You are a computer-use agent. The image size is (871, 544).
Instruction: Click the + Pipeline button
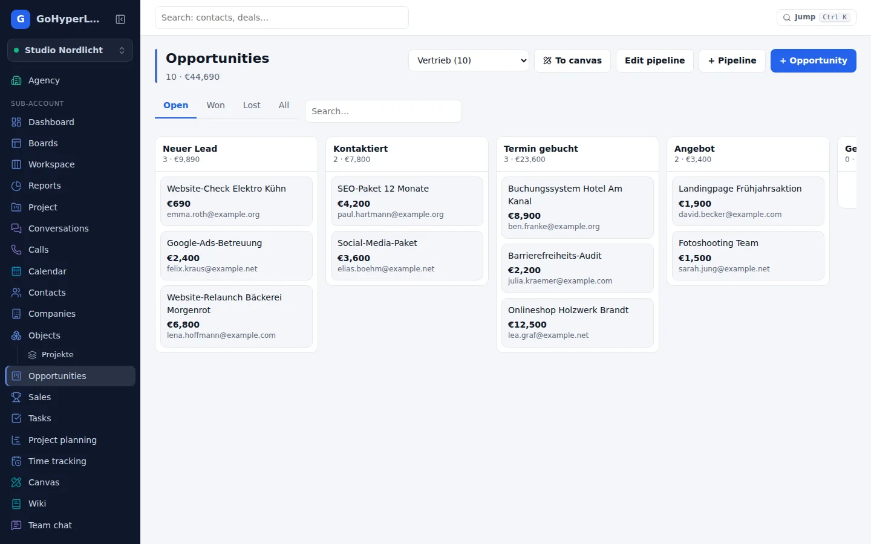coord(732,60)
